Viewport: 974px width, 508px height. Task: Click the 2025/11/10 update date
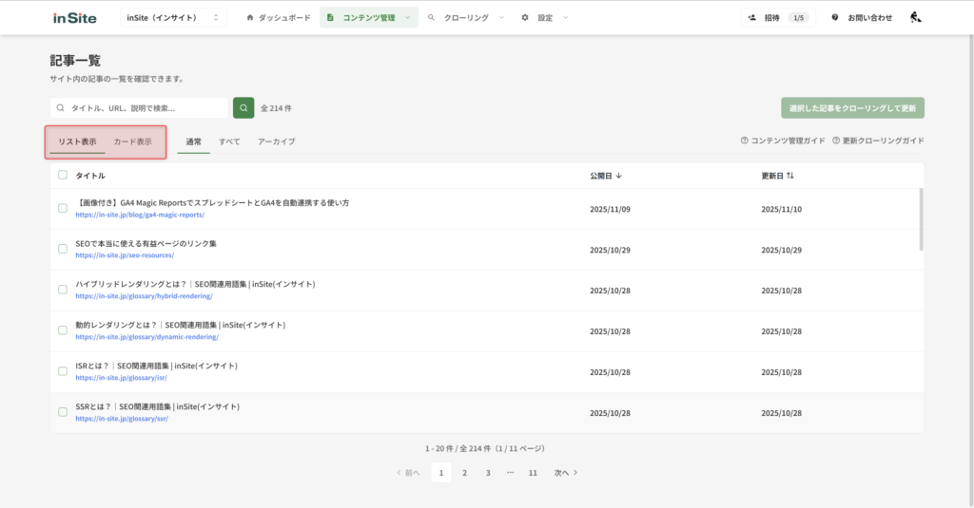782,210
